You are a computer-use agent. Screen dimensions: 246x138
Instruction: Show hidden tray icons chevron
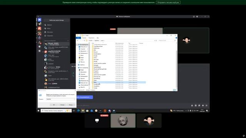point(186,111)
